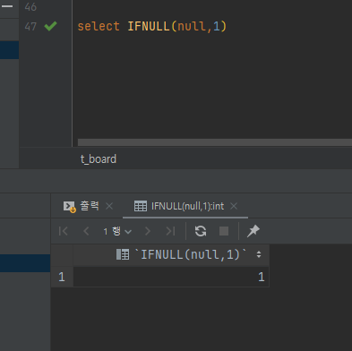
Task: Open the 출력 output tab
Action: click(x=81, y=206)
